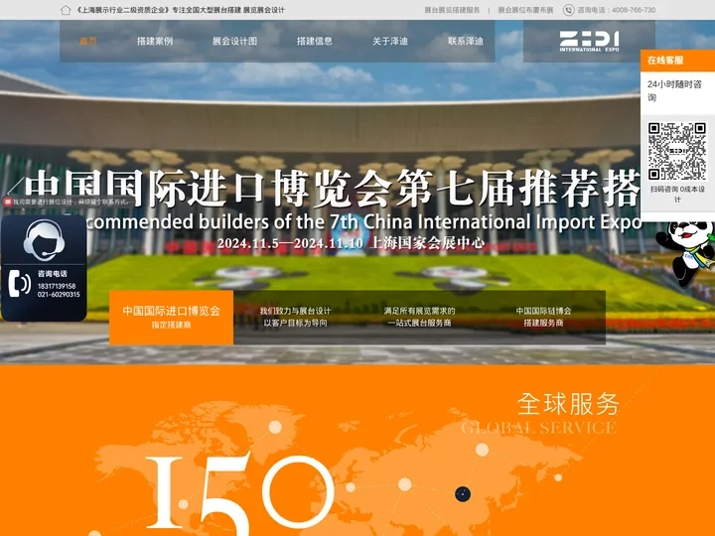715x536 pixels.
Task: Click the panda mascot figure
Action: [687, 252]
